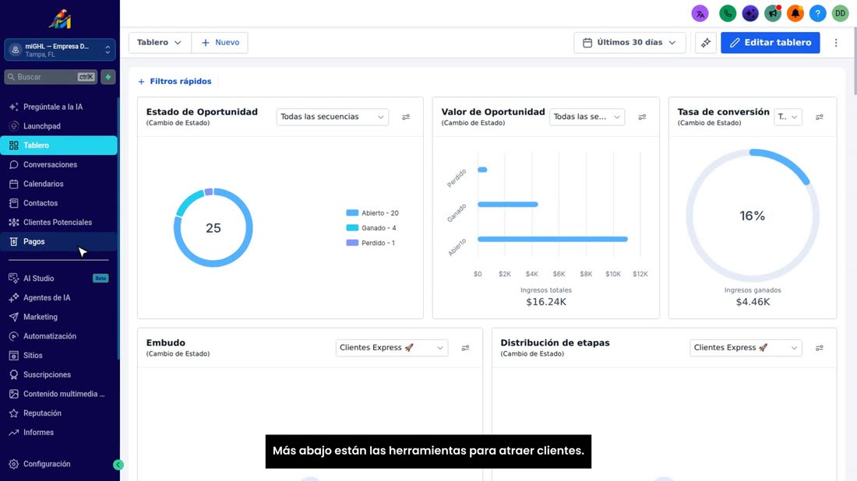Image resolution: width=857 pixels, height=481 pixels.
Task: Open settings icon for Estado de Oportunidad widget
Action: pyautogui.click(x=406, y=117)
